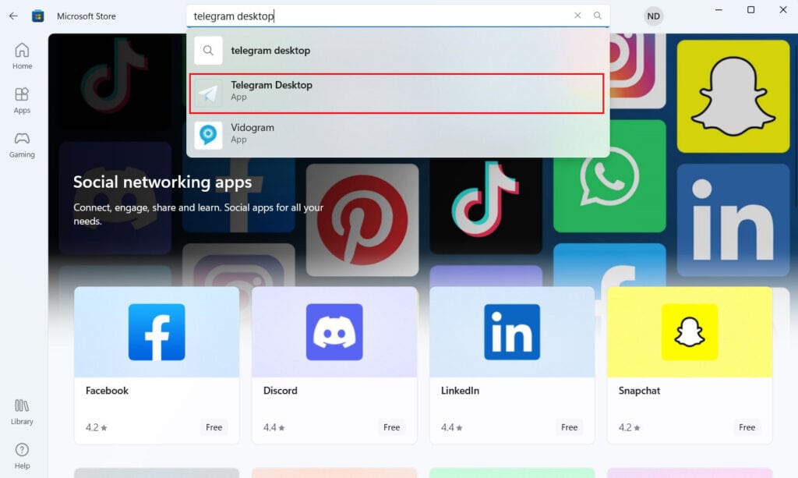Viewport: 798px width, 478px height.
Task: Open the Gaming section in sidebar
Action: 22,145
